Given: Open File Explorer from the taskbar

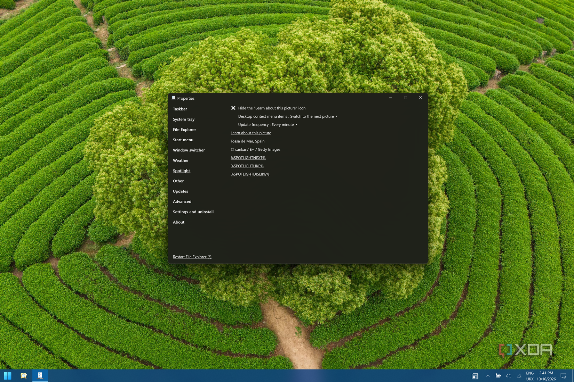Looking at the screenshot, I should (x=24, y=376).
